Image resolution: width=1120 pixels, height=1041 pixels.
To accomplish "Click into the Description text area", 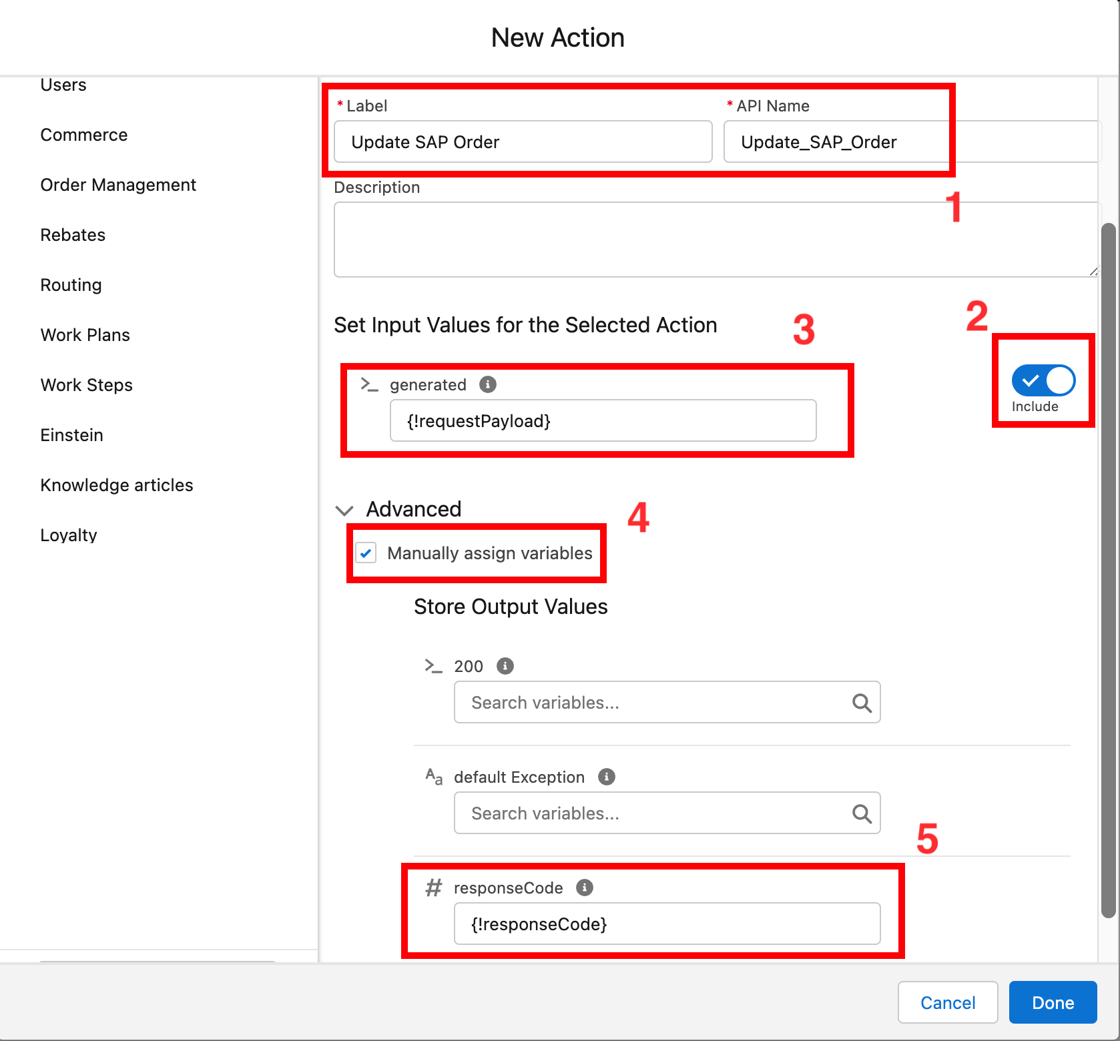I will [x=714, y=240].
